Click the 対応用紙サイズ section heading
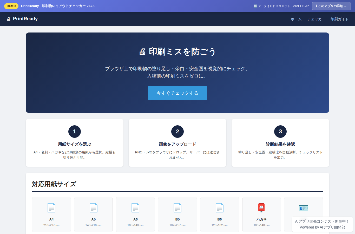The image size is (355, 234). point(54,184)
